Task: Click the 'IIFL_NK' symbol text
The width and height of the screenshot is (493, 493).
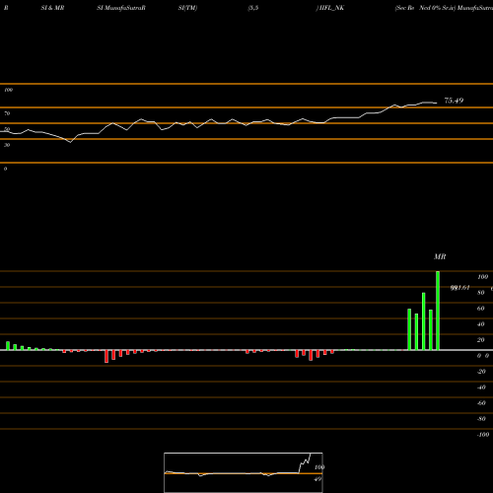Action: click(x=331, y=8)
